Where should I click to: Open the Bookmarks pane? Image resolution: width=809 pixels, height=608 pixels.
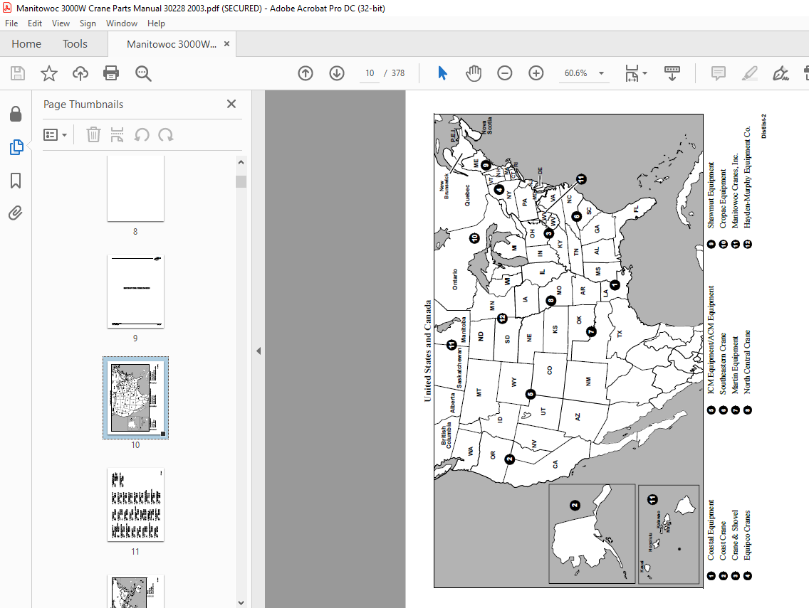coord(16,181)
